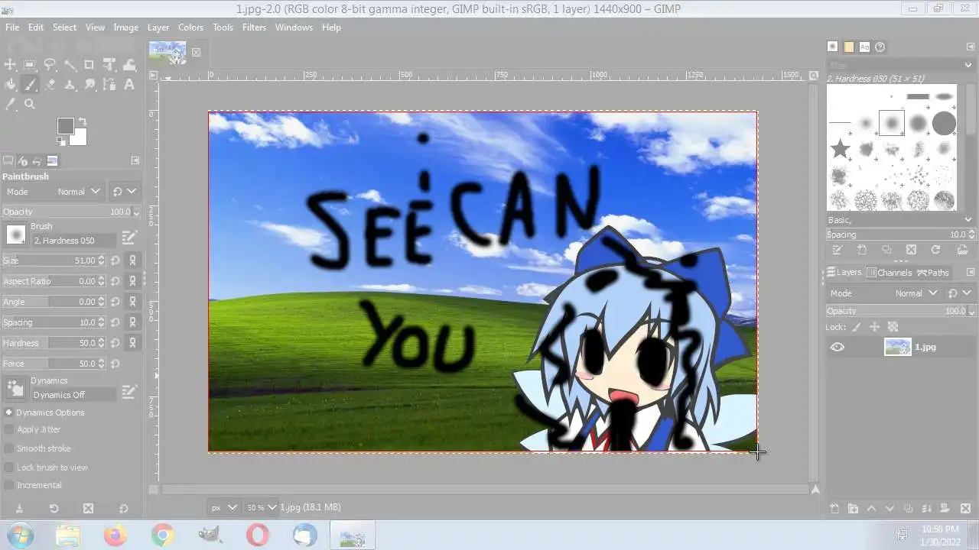This screenshot has height=550, width=979.
Task: Open the File menu
Action: (x=12, y=27)
